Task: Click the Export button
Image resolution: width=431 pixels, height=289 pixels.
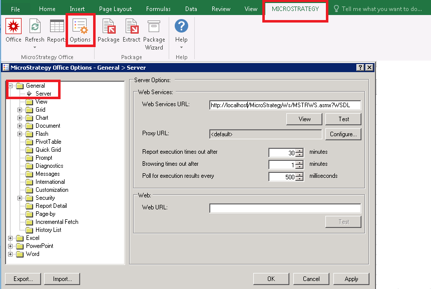Action: (23, 279)
